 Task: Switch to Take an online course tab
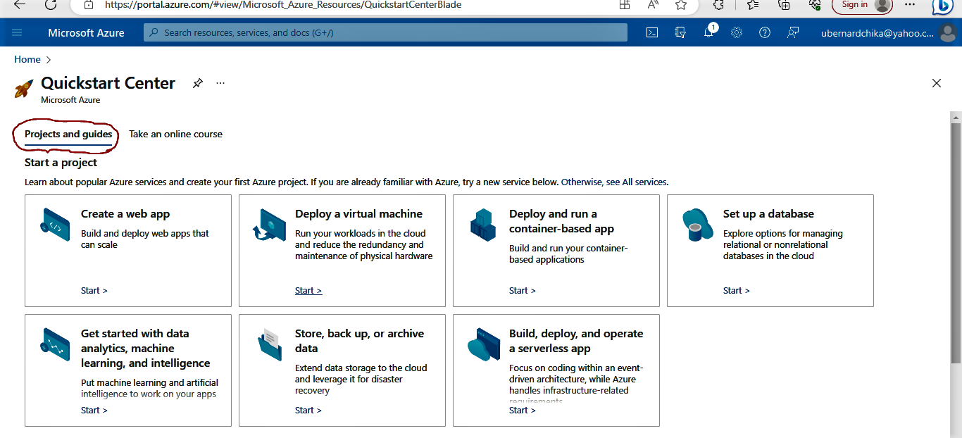(x=175, y=134)
